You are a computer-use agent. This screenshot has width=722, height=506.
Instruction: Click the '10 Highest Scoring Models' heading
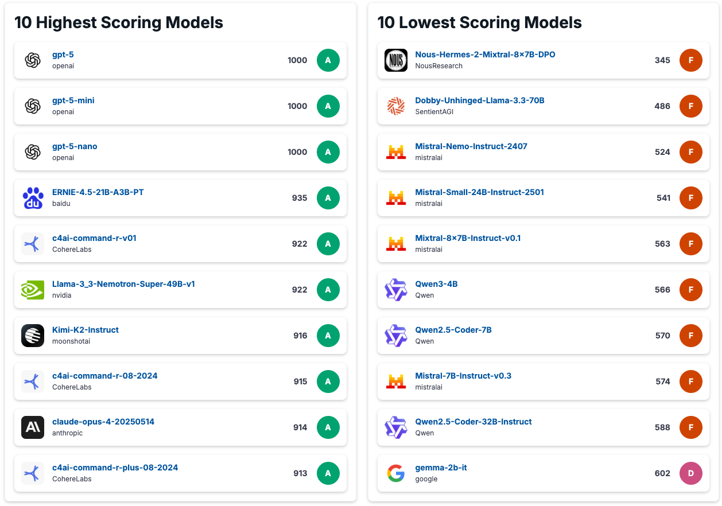pos(119,22)
